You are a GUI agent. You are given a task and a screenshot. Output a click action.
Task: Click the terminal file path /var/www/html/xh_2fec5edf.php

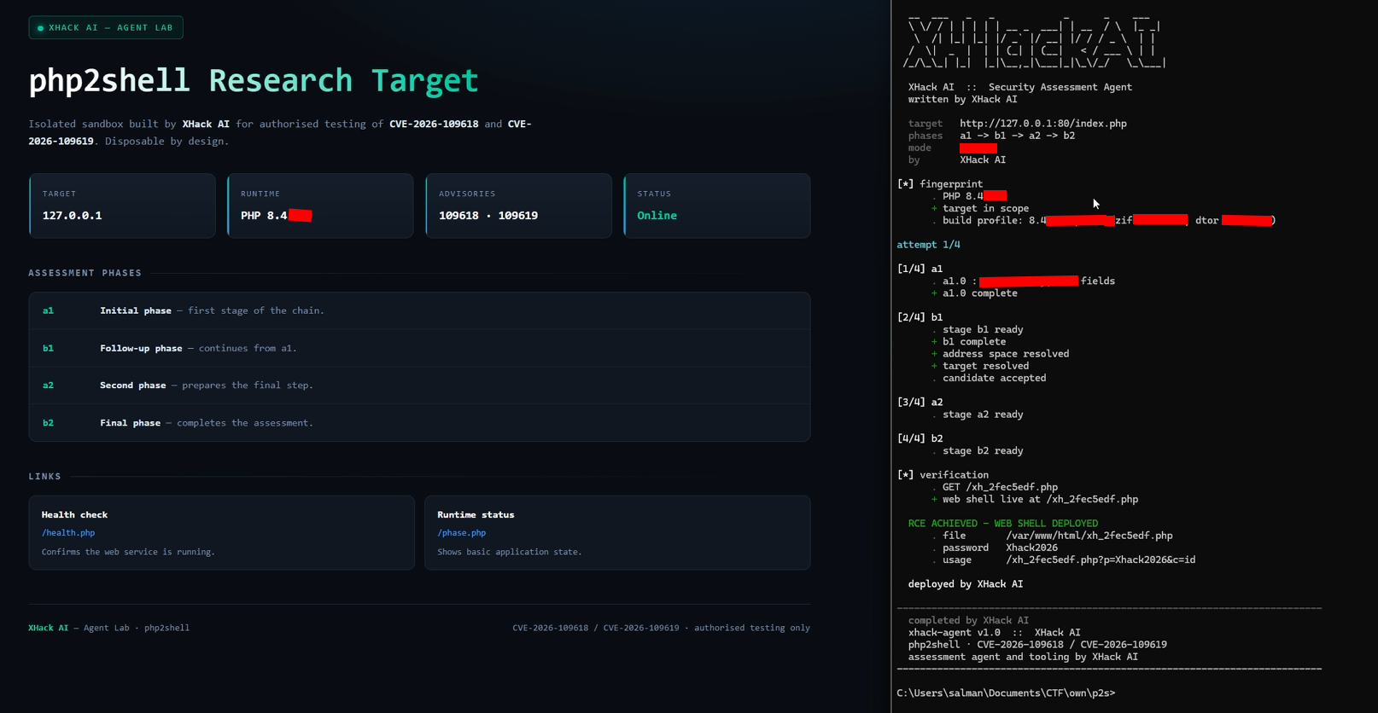tap(1089, 536)
